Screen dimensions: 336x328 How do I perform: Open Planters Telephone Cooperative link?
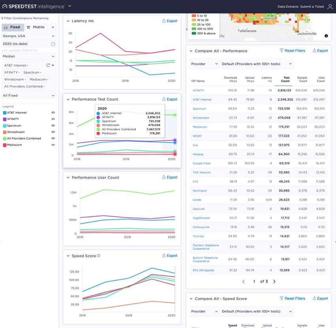(206, 247)
